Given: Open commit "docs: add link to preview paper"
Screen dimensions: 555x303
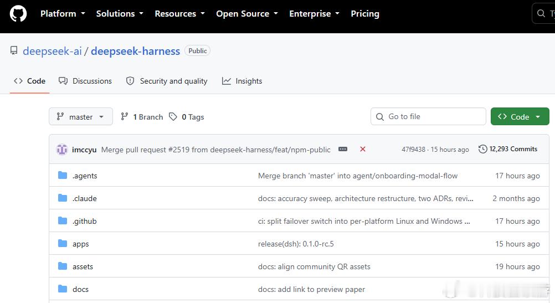Looking at the screenshot, I should tap(311, 289).
